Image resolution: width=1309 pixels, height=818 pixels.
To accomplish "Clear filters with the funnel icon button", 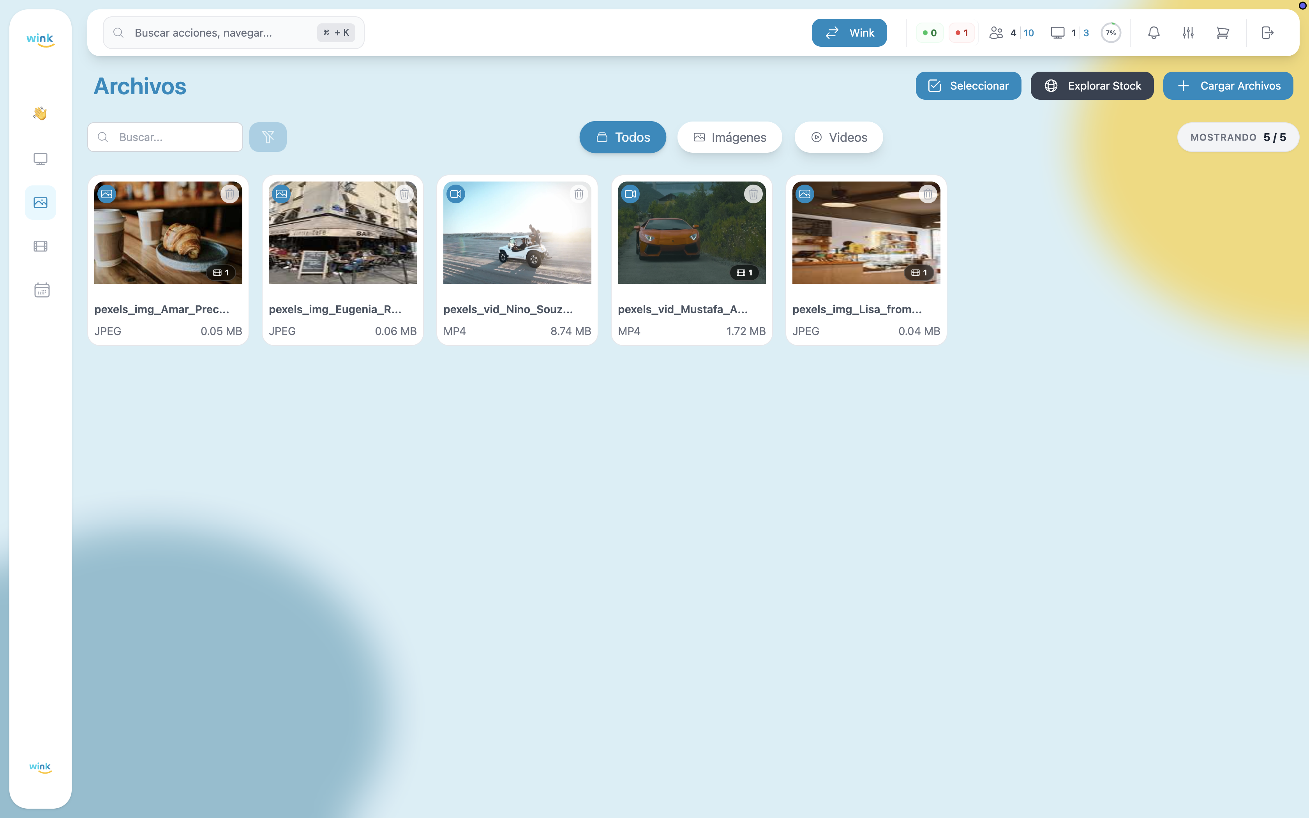I will coord(268,137).
